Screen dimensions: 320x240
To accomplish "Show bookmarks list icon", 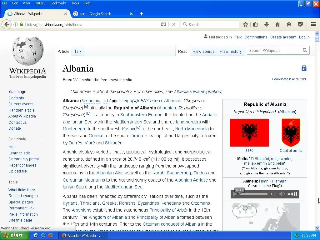I will 255,24.
